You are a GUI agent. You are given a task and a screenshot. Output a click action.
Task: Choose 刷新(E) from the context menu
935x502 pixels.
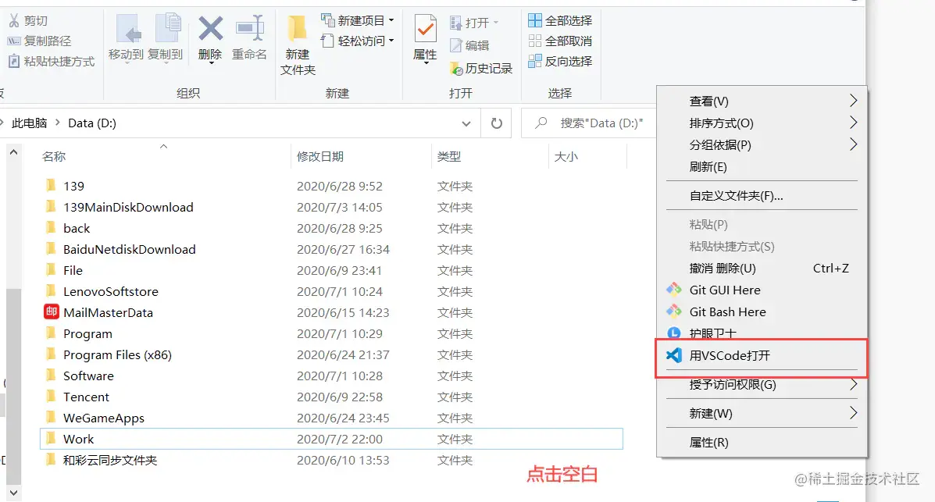pos(762,167)
